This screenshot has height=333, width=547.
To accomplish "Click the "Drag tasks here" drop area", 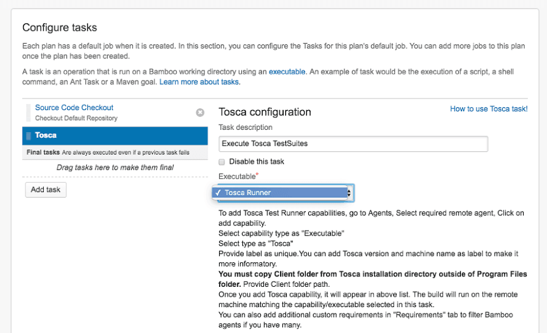I will pos(114,167).
